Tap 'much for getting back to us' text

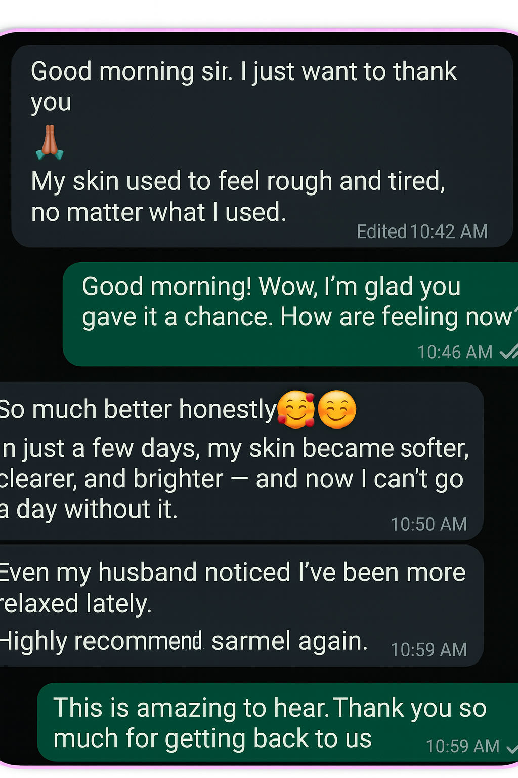pos(212,738)
